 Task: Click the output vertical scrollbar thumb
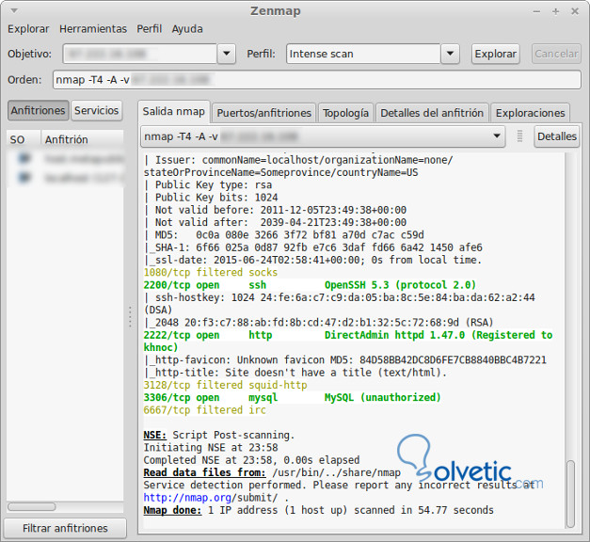[570, 493]
